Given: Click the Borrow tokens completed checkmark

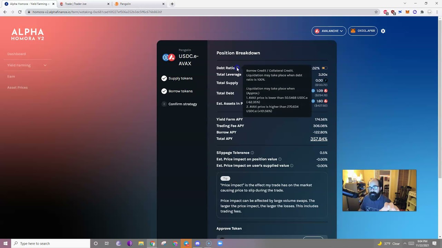Looking at the screenshot, I should tap(164, 91).
